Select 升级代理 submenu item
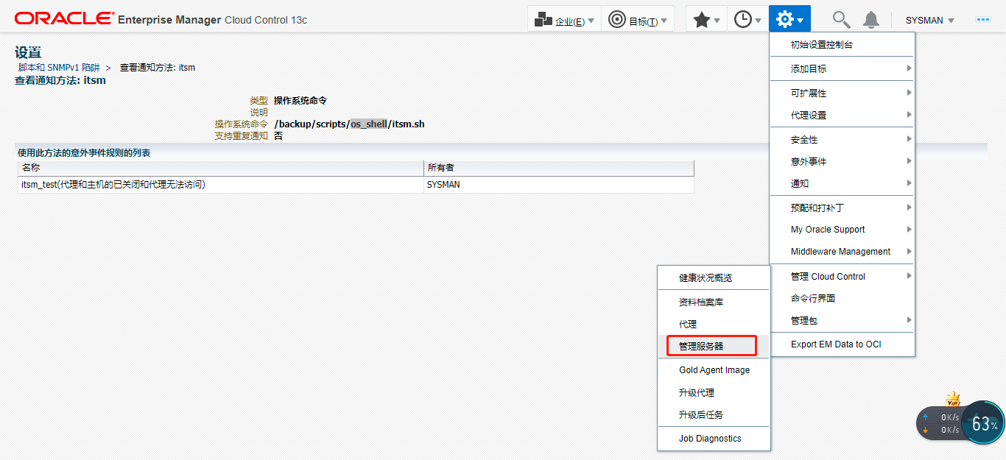The height and width of the screenshot is (460, 1006). (x=714, y=393)
